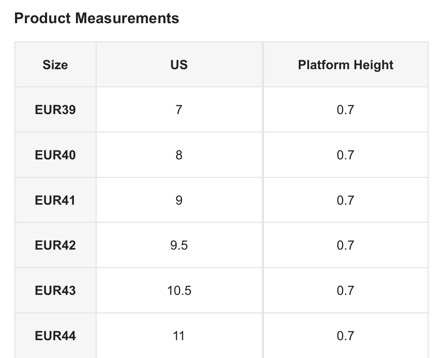Click the Size column header
The height and width of the screenshot is (358, 443).
point(55,65)
